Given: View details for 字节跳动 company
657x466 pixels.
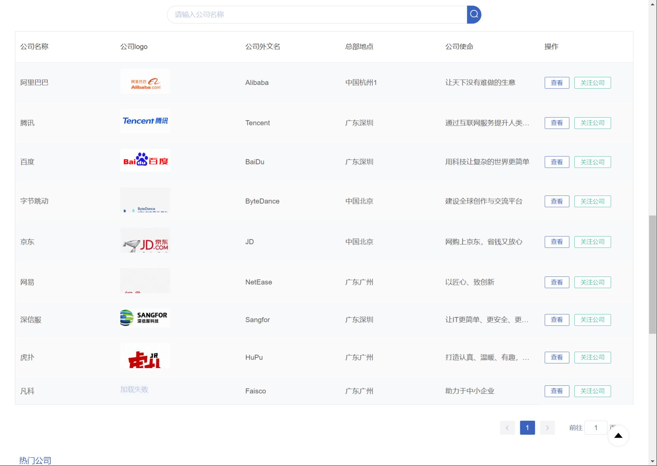Looking at the screenshot, I should point(556,201).
